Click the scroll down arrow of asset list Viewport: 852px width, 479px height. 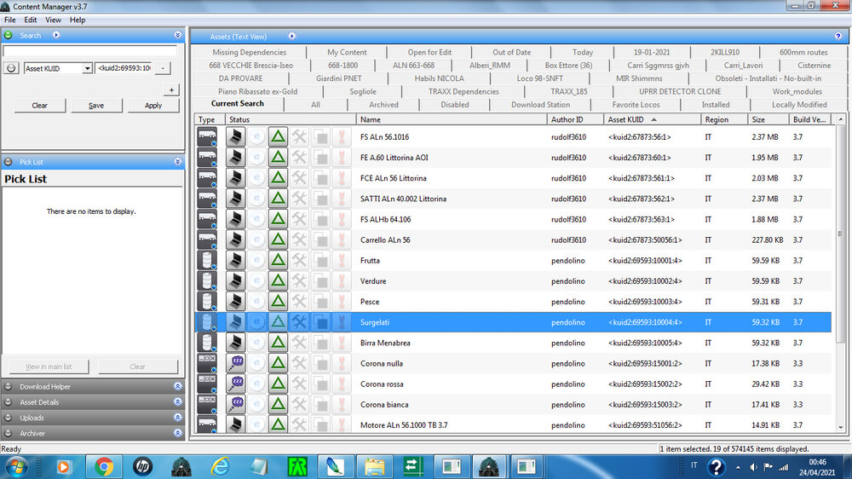pyautogui.click(x=841, y=428)
